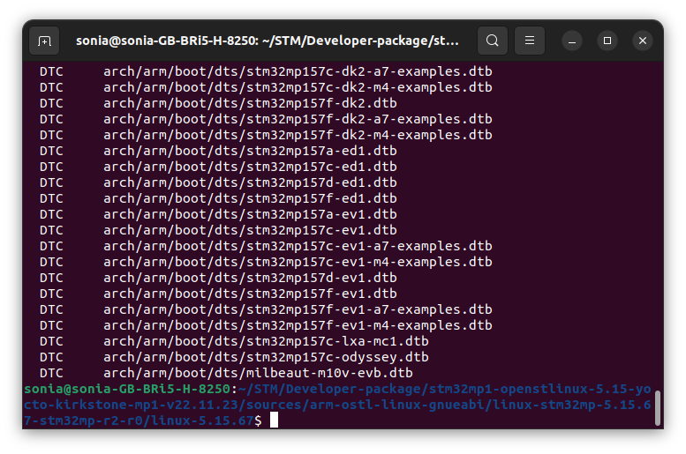
Task: Click the stm32mp157f-ed1.dtb line
Action: [218, 198]
